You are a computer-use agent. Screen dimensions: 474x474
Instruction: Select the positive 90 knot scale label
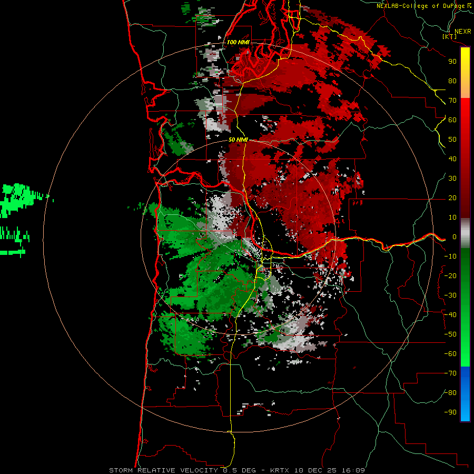point(452,62)
